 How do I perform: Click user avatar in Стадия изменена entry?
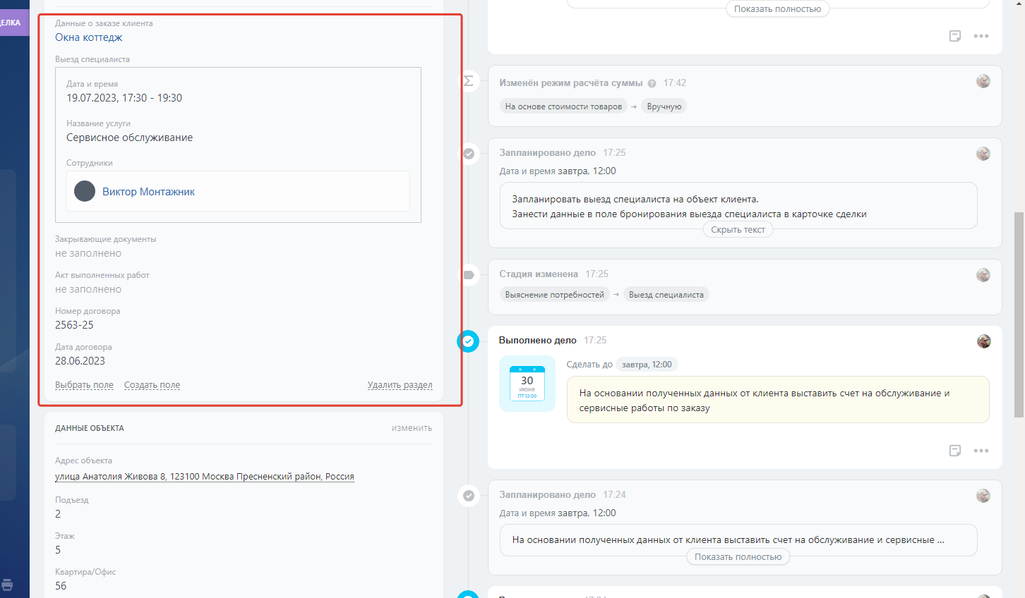983,275
